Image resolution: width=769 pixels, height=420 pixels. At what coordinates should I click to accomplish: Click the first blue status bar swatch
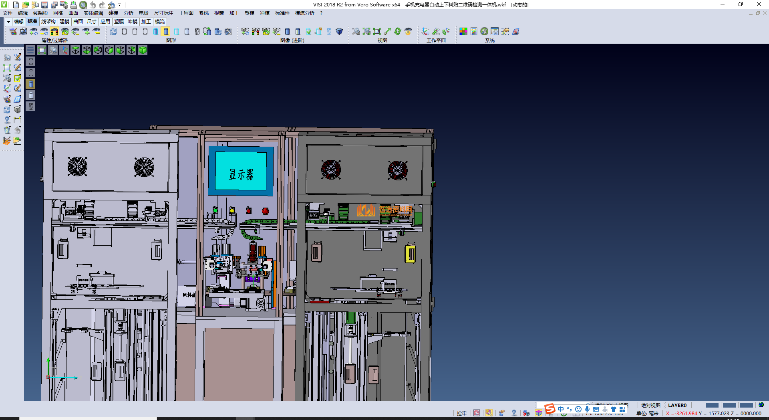(x=712, y=405)
